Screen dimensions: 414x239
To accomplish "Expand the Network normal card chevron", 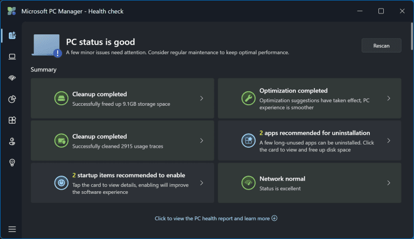I will click(x=389, y=183).
